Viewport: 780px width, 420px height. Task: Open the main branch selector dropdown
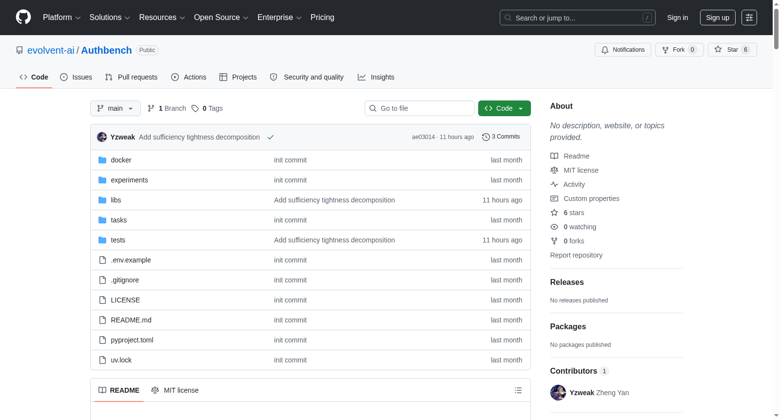pyautogui.click(x=116, y=108)
